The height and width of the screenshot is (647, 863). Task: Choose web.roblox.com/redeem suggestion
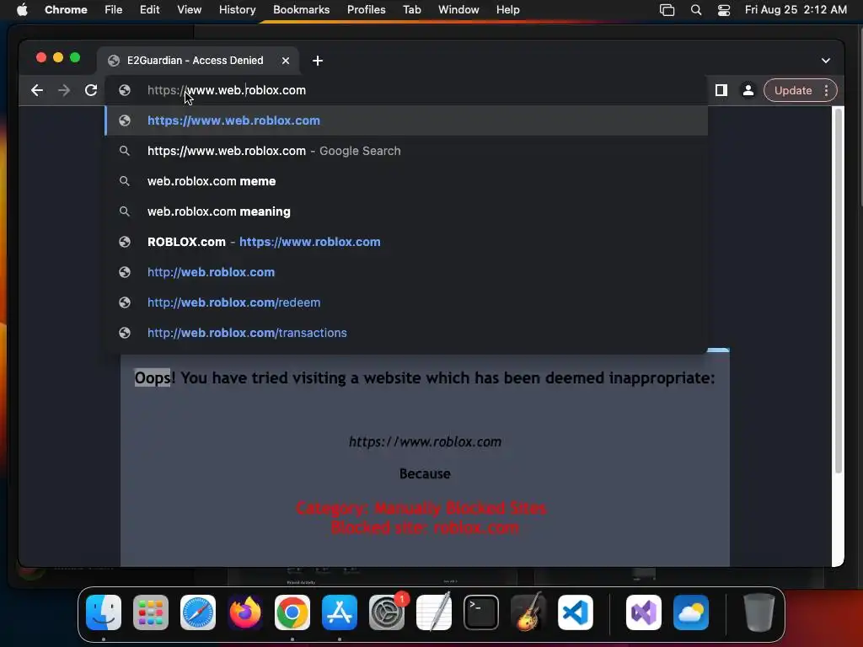pyautogui.click(x=406, y=302)
